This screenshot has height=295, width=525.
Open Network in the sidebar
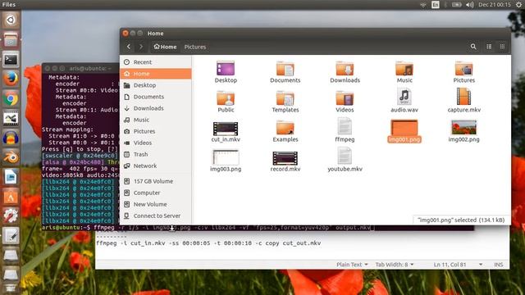[x=156, y=166]
